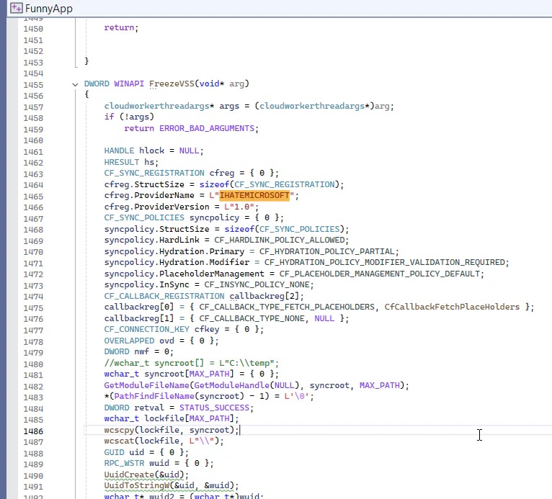Open the FunnyApp project dropdown
Image resolution: width=552 pixels, height=499 pixels.
tap(48, 8)
